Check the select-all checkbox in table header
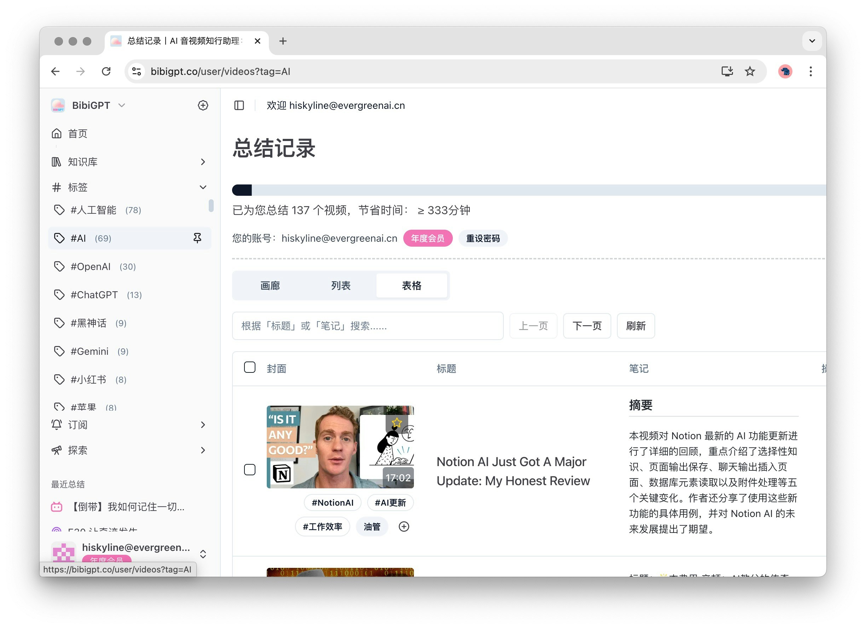 [x=250, y=368]
